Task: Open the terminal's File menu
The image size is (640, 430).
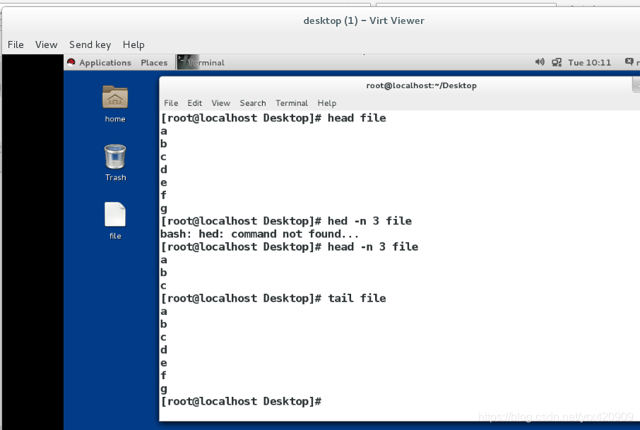Action: (x=171, y=103)
